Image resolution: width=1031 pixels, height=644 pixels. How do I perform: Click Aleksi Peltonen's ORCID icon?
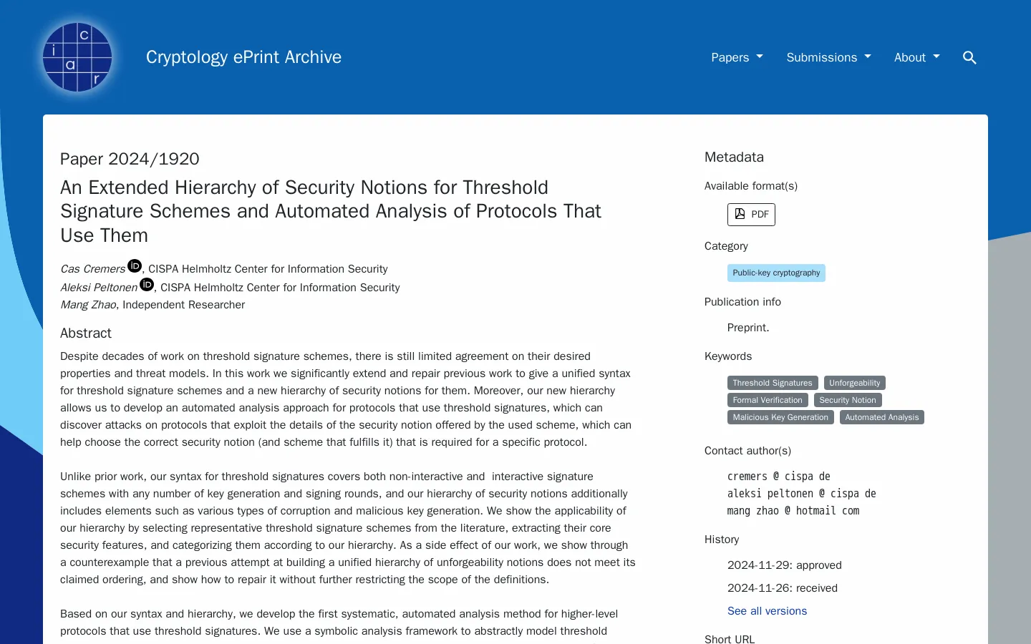(x=147, y=285)
